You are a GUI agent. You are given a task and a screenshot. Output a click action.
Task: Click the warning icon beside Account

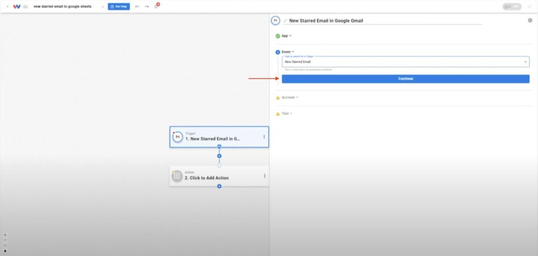click(278, 98)
